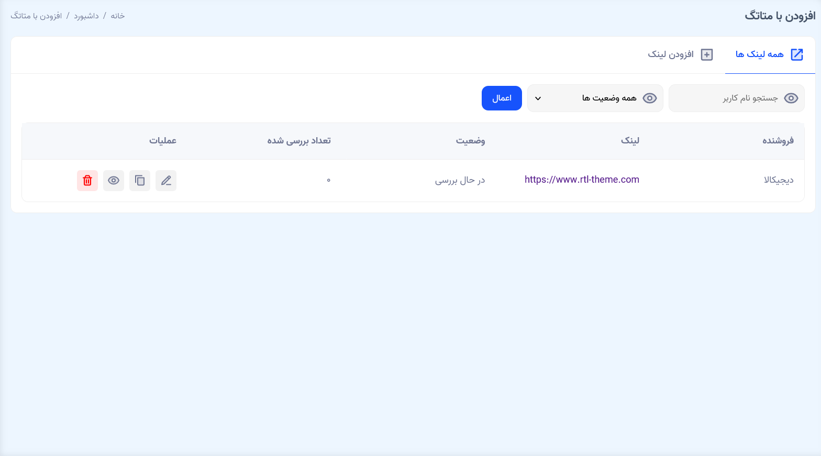Expand the status filter using its chevron arrow
The height and width of the screenshot is (456, 821).
point(538,98)
